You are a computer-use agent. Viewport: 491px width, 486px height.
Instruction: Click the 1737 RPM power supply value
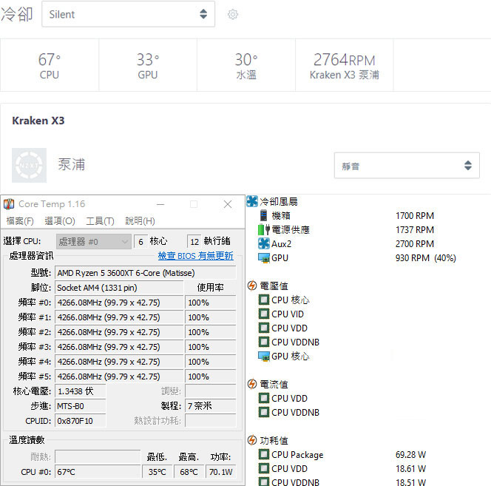(x=415, y=229)
